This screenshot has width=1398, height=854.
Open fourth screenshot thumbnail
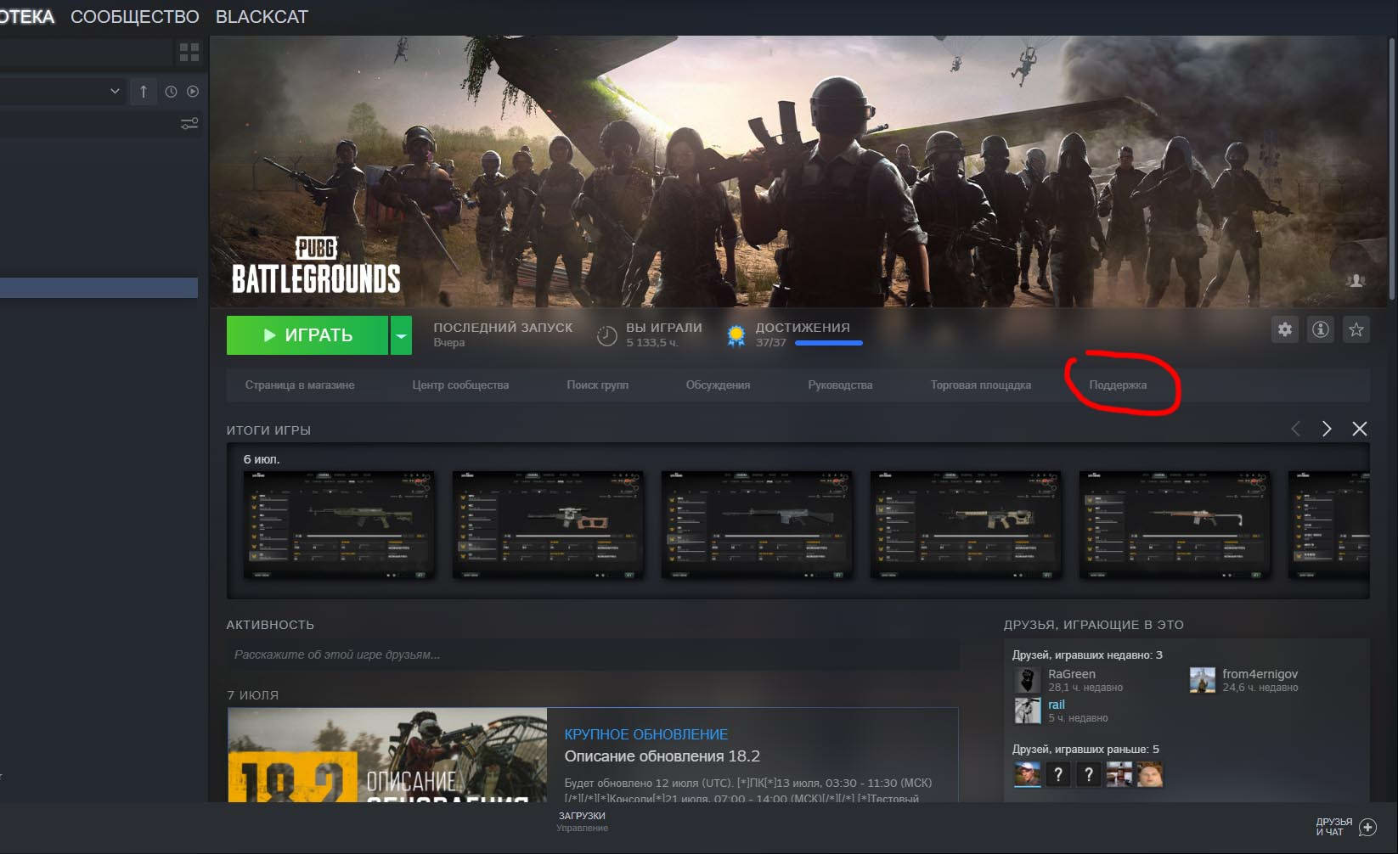[x=966, y=525]
